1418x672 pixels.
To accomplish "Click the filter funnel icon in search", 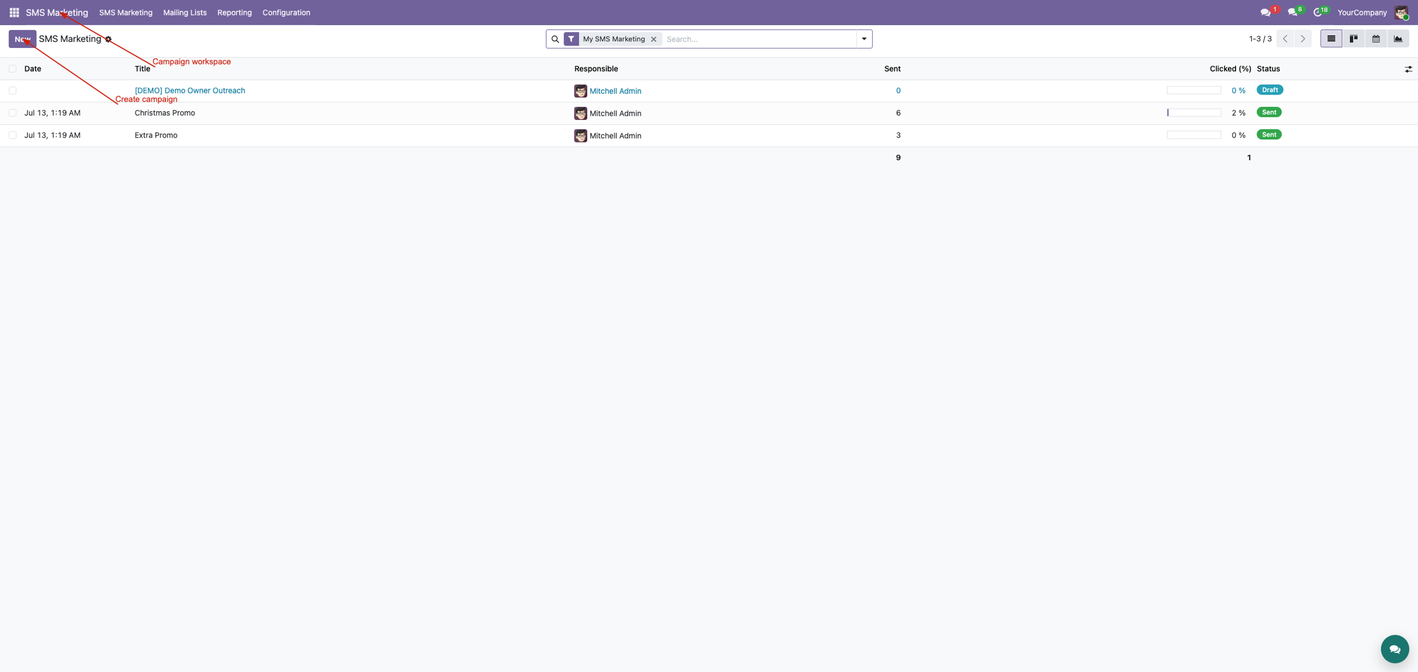I will click(571, 39).
